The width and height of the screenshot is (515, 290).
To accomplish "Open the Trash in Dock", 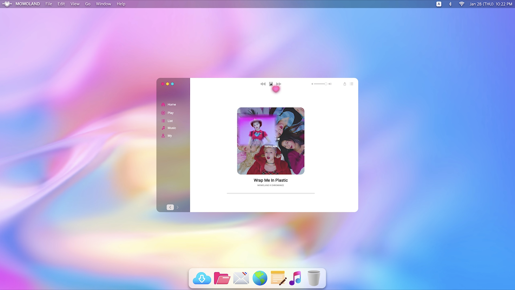I will click(314, 278).
